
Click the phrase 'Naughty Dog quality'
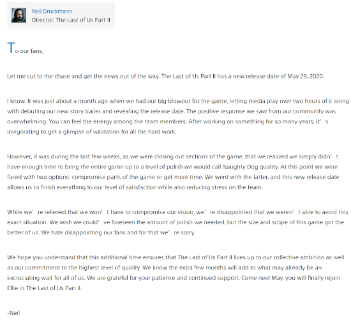click(251, 167)
